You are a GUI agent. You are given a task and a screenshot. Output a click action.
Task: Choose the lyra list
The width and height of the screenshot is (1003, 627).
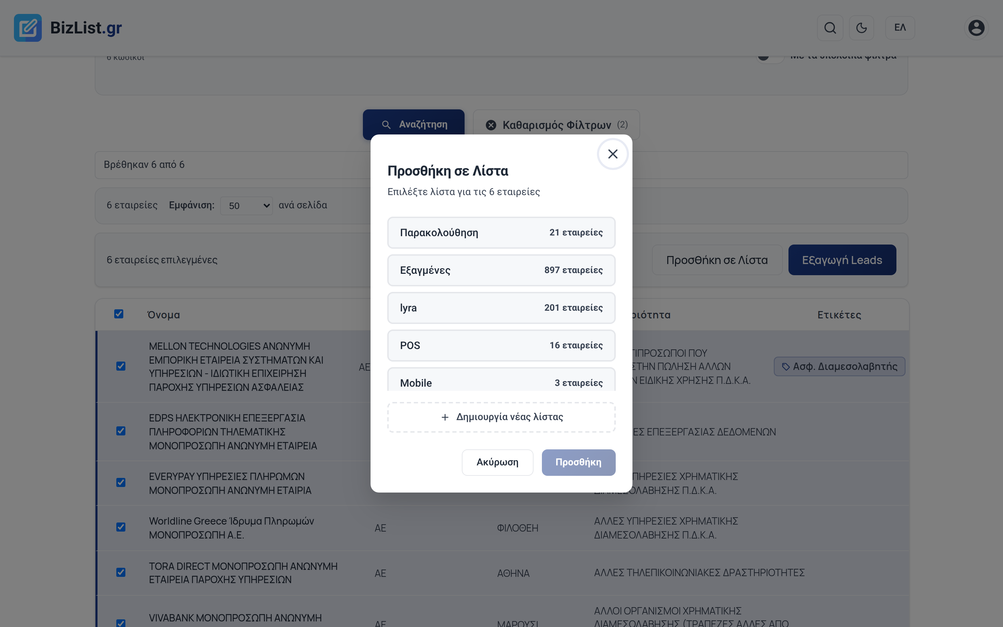click(x=501, y=308)
